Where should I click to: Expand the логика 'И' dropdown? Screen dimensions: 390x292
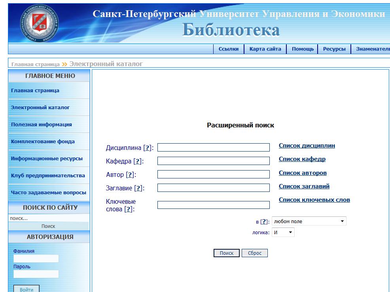tap(283, 232)
